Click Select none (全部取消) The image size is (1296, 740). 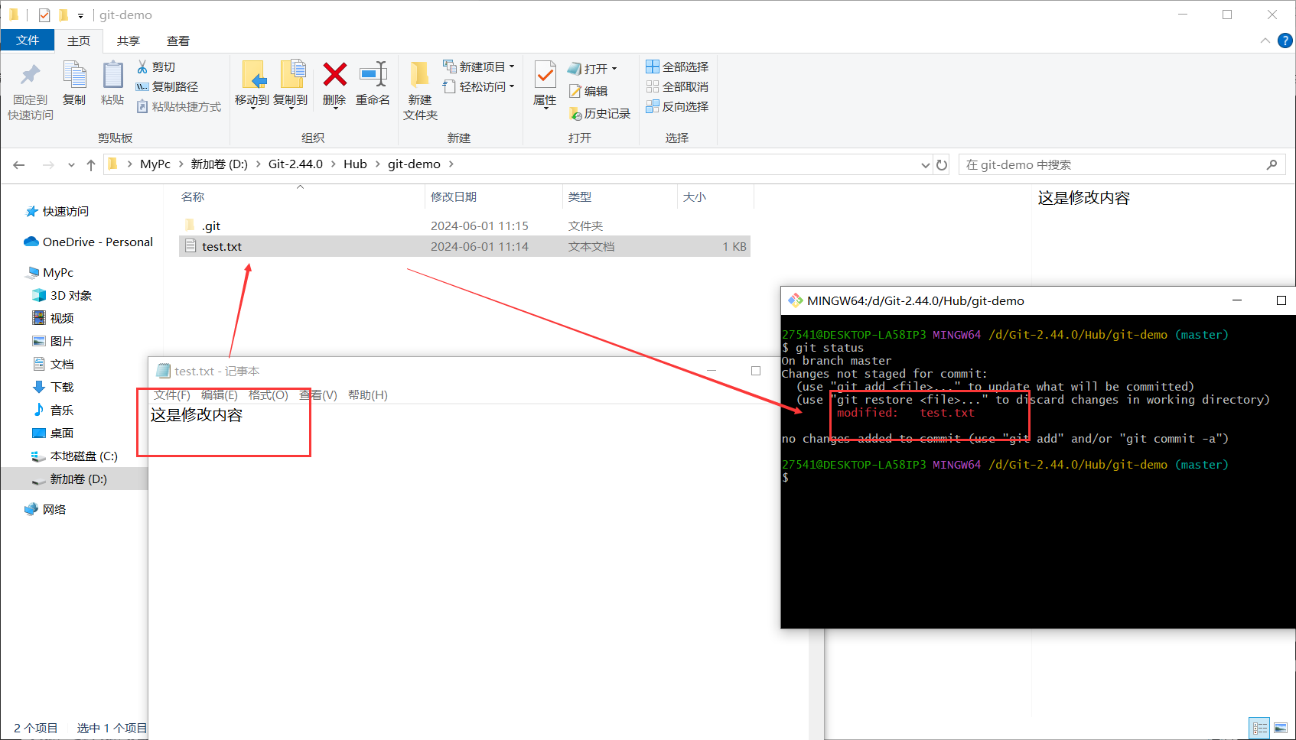(x=677, y=86)
